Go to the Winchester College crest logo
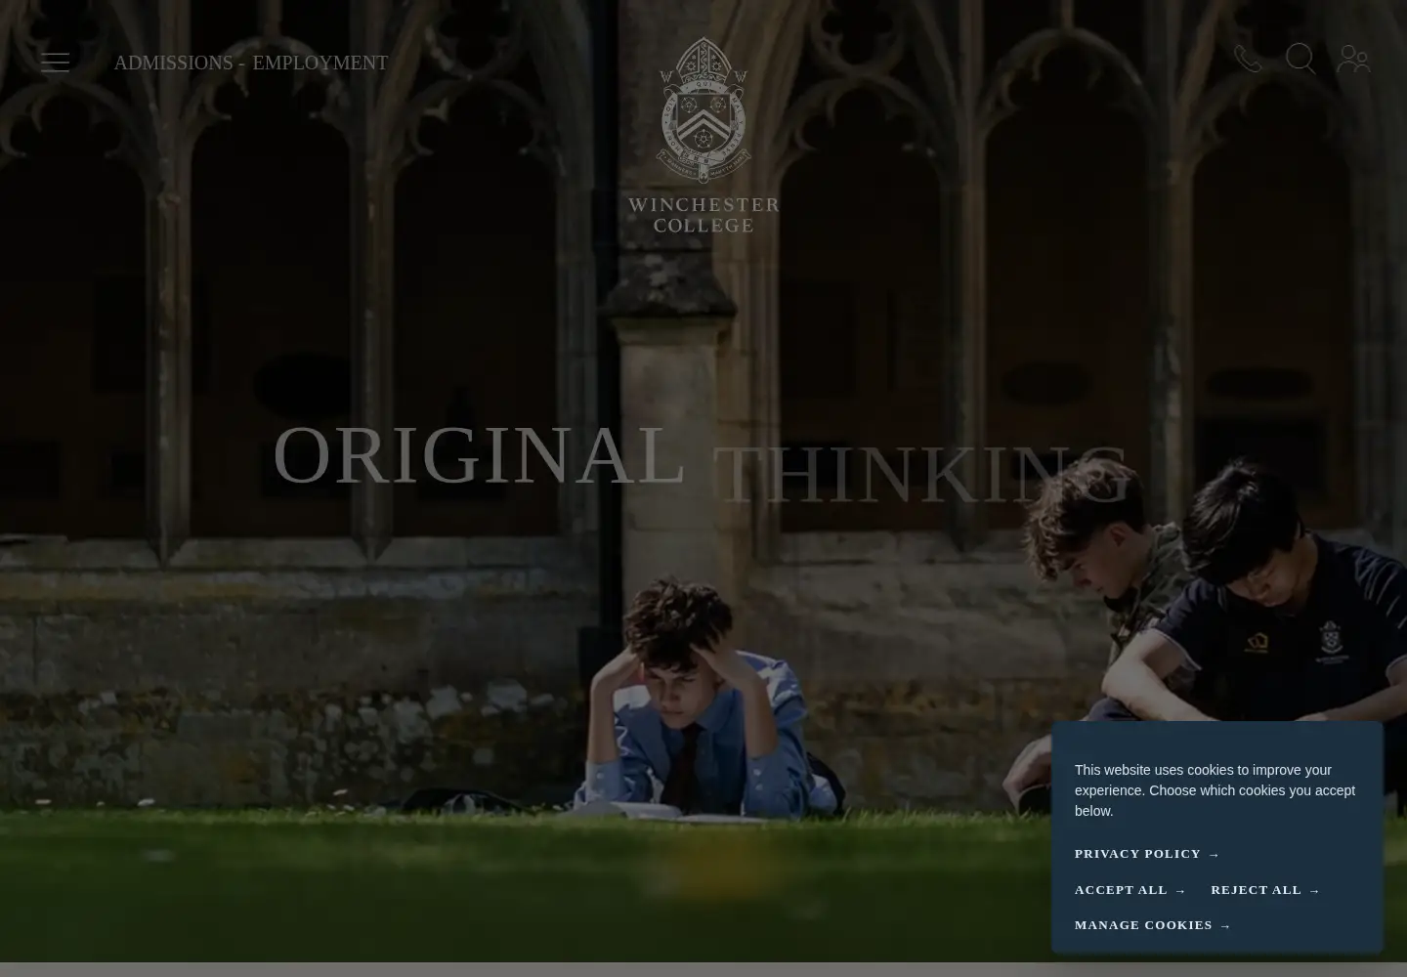The image size is (1407, 977). (703, 136)
